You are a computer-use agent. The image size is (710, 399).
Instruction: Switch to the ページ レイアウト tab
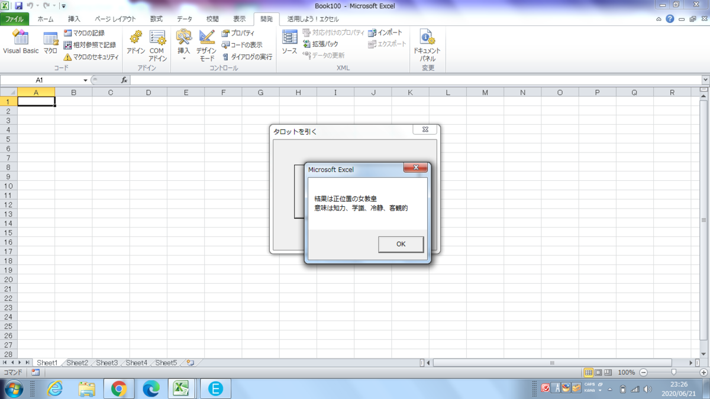pos(115,19)
